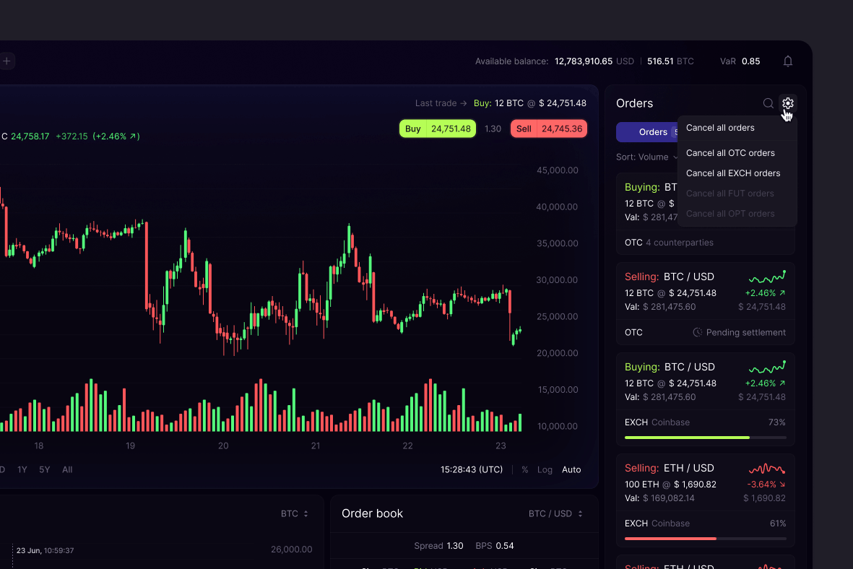This screenshot has width=853, height=569.
Task: Open the Sort: Volume dropdown
Action: click(647, 157)
